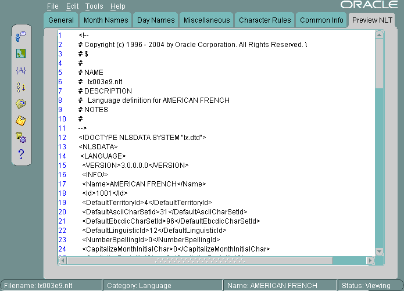This screenshot has width=404, height=291.
Task: Open a file with the folder icon
Action: (21, 104)
